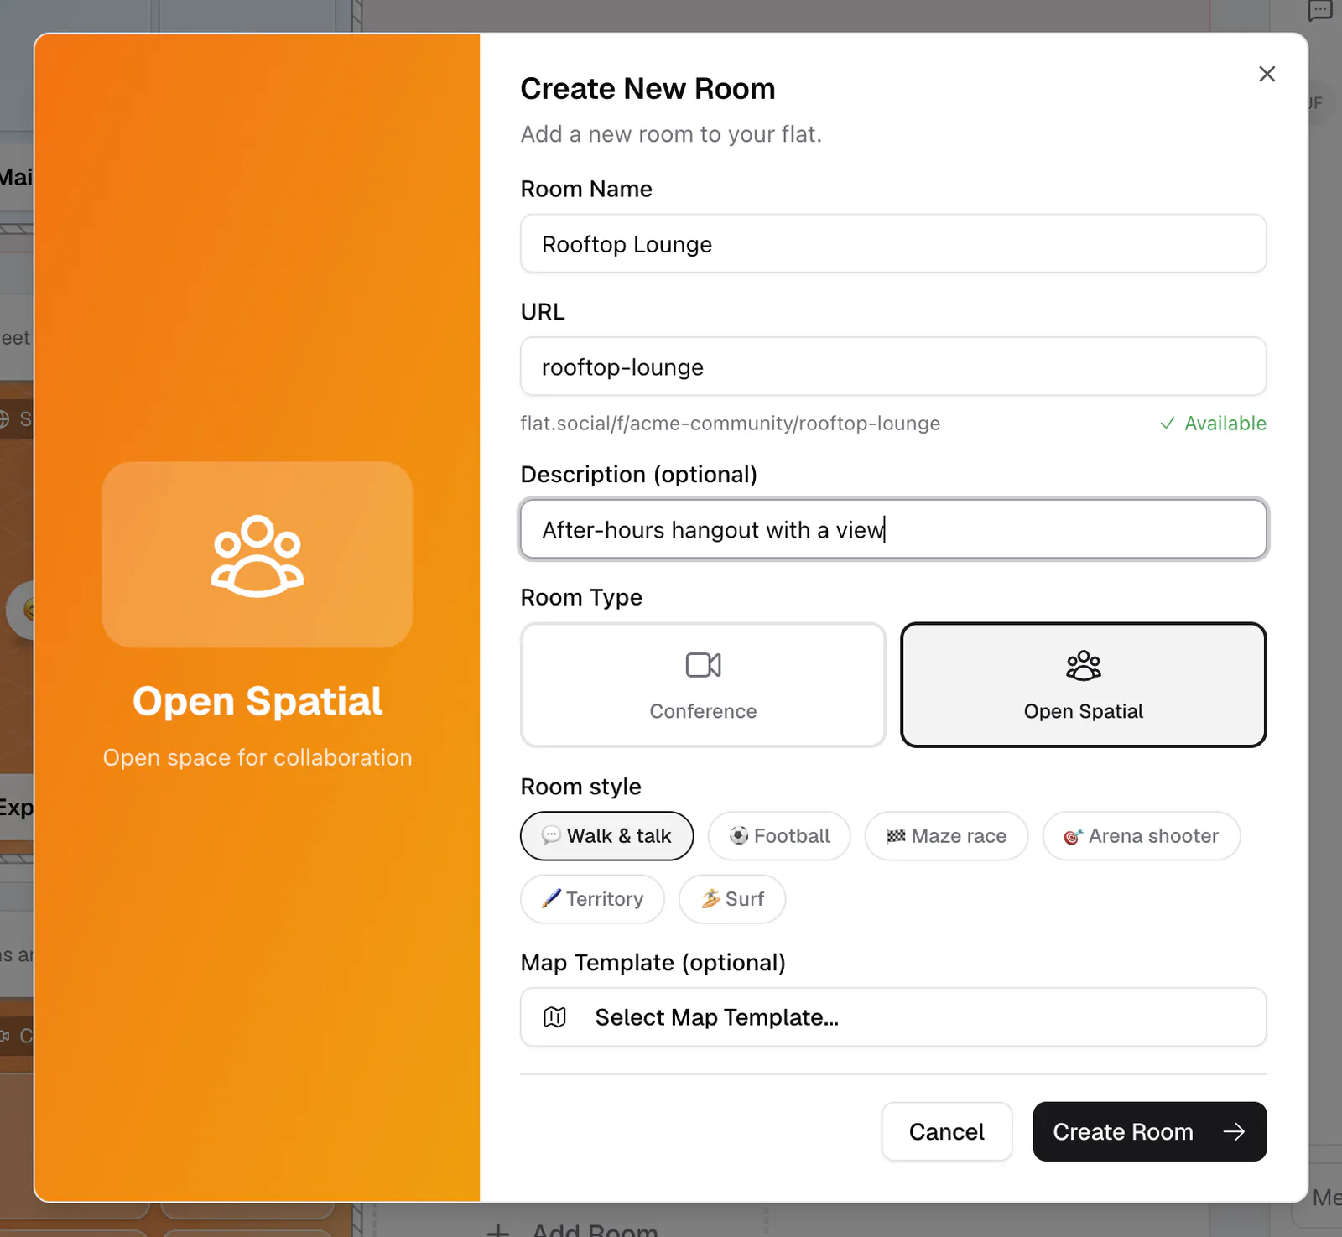Viewport: 1342px width, 1237px height.
Task: Select the Conference room type
Action: pyautogui.click(x=703, y=684)
